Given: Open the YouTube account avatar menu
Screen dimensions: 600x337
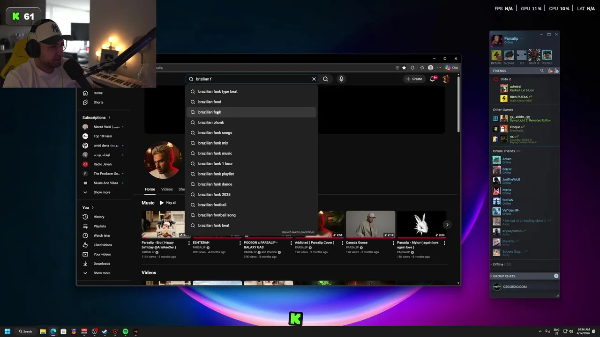Looking at the screenshot, I should tap(446, 79).
